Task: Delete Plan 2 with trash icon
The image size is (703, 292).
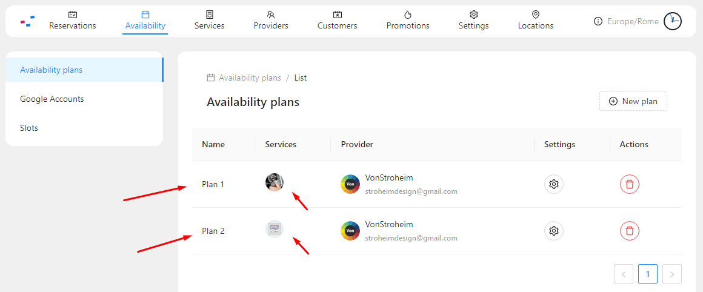Action: pos(630,231)
